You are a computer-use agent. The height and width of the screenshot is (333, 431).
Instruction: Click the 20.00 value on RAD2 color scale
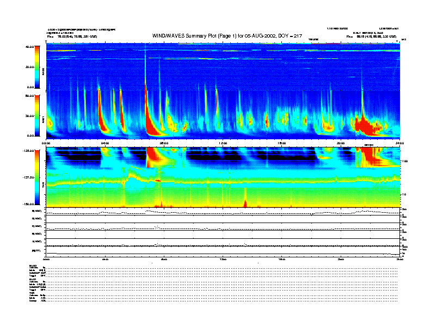pos(29,67)
